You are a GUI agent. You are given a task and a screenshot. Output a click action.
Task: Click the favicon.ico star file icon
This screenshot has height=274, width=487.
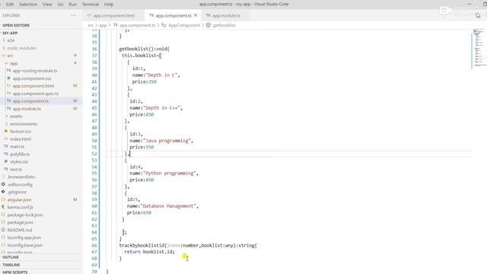(x=5, y=132)
